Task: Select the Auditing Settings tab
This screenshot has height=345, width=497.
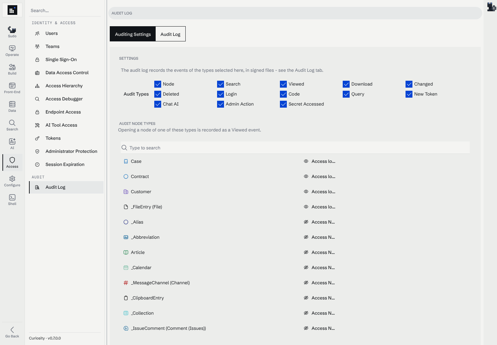Action: point(133,34)
